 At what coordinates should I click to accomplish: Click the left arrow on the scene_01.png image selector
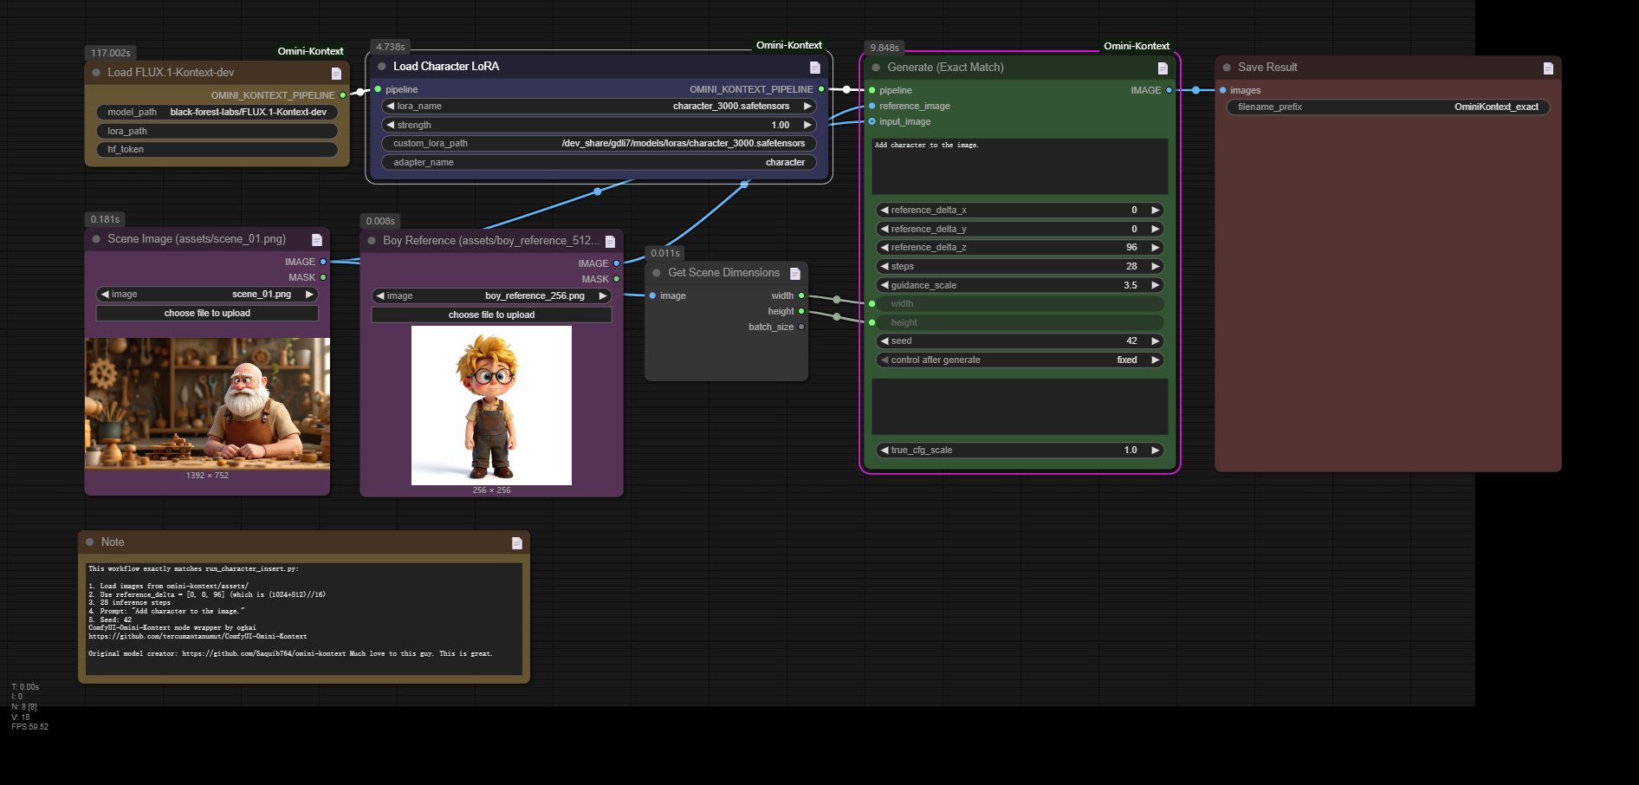(104, 294)
